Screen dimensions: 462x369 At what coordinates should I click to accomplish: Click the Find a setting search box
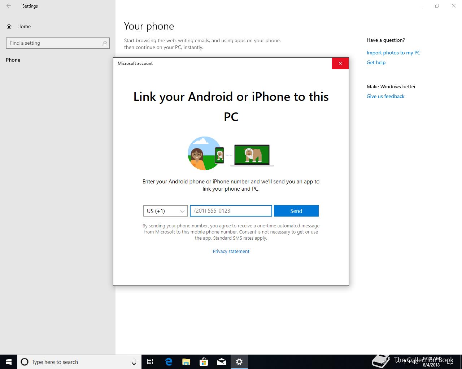58,43
